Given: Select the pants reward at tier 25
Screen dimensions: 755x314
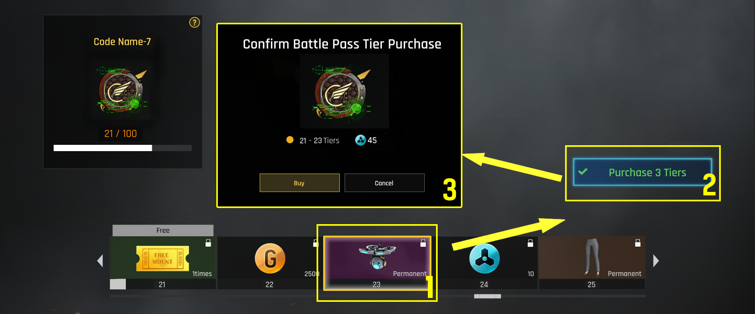Looking at the screenshot, I should pyautogui.click(x=592, y=258).
